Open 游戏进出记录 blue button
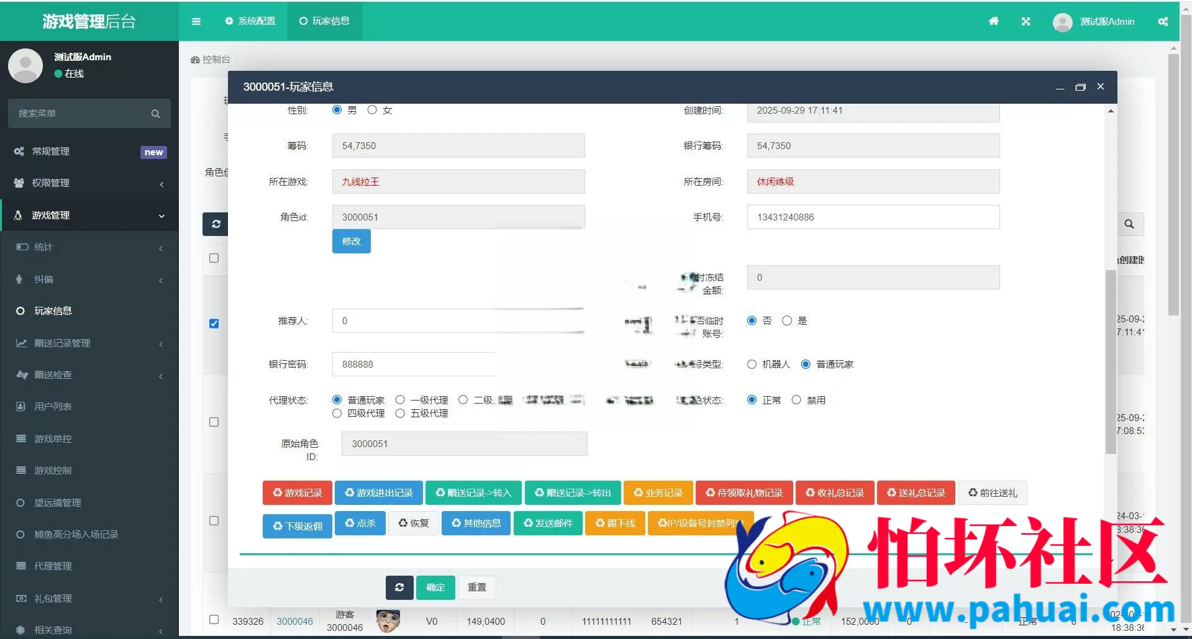Image resolution: width=1192 pixels, height=639 pixels. tap(379, 492)
